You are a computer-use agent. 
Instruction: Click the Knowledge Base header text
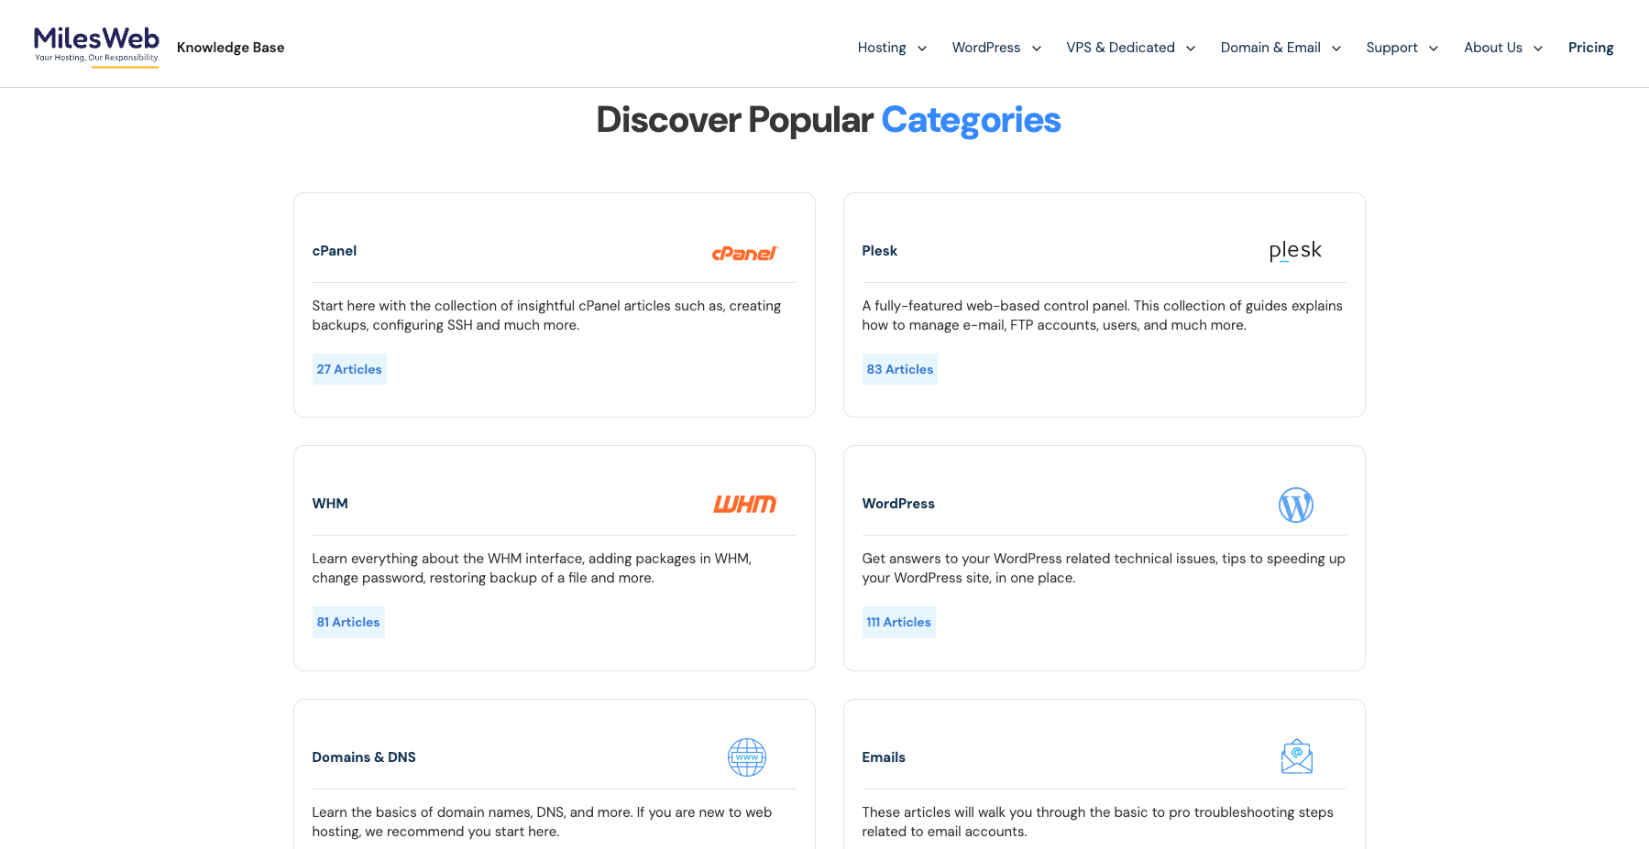pyautogui.click(x=230, y=48)
